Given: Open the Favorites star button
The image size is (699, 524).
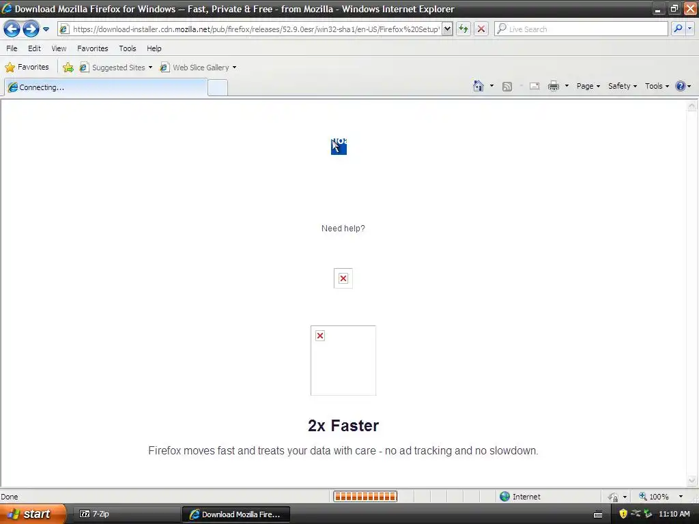Looking at the screenshot, I should pyautogui.click(x=27, y=68).
